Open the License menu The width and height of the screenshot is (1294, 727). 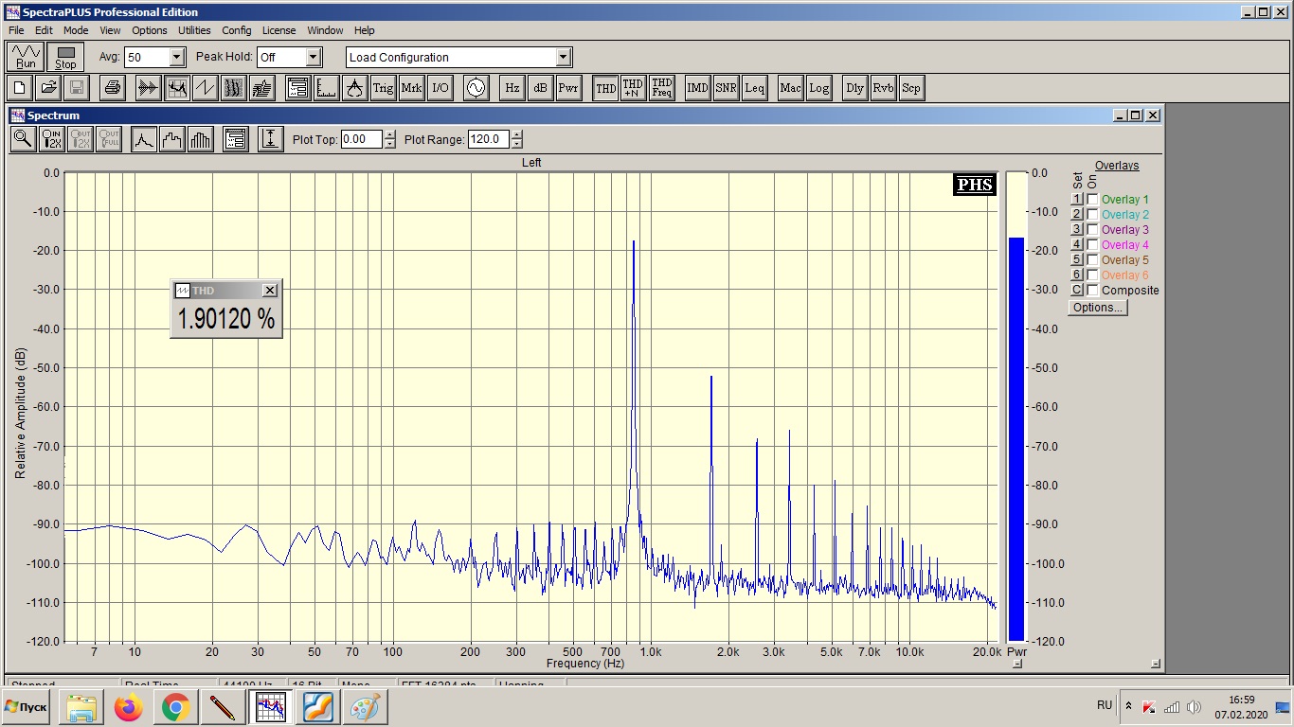pos(279,30)
